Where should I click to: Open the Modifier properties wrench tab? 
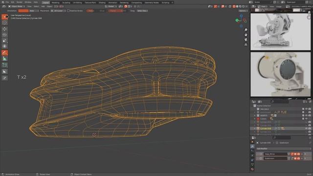pos(252,147)
